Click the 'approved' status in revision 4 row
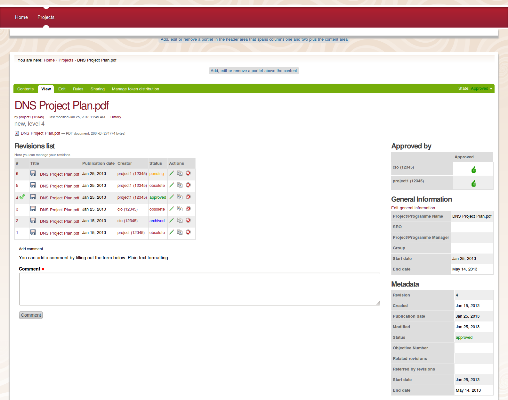Screen dimensions: 508x400 click(158, 197)
